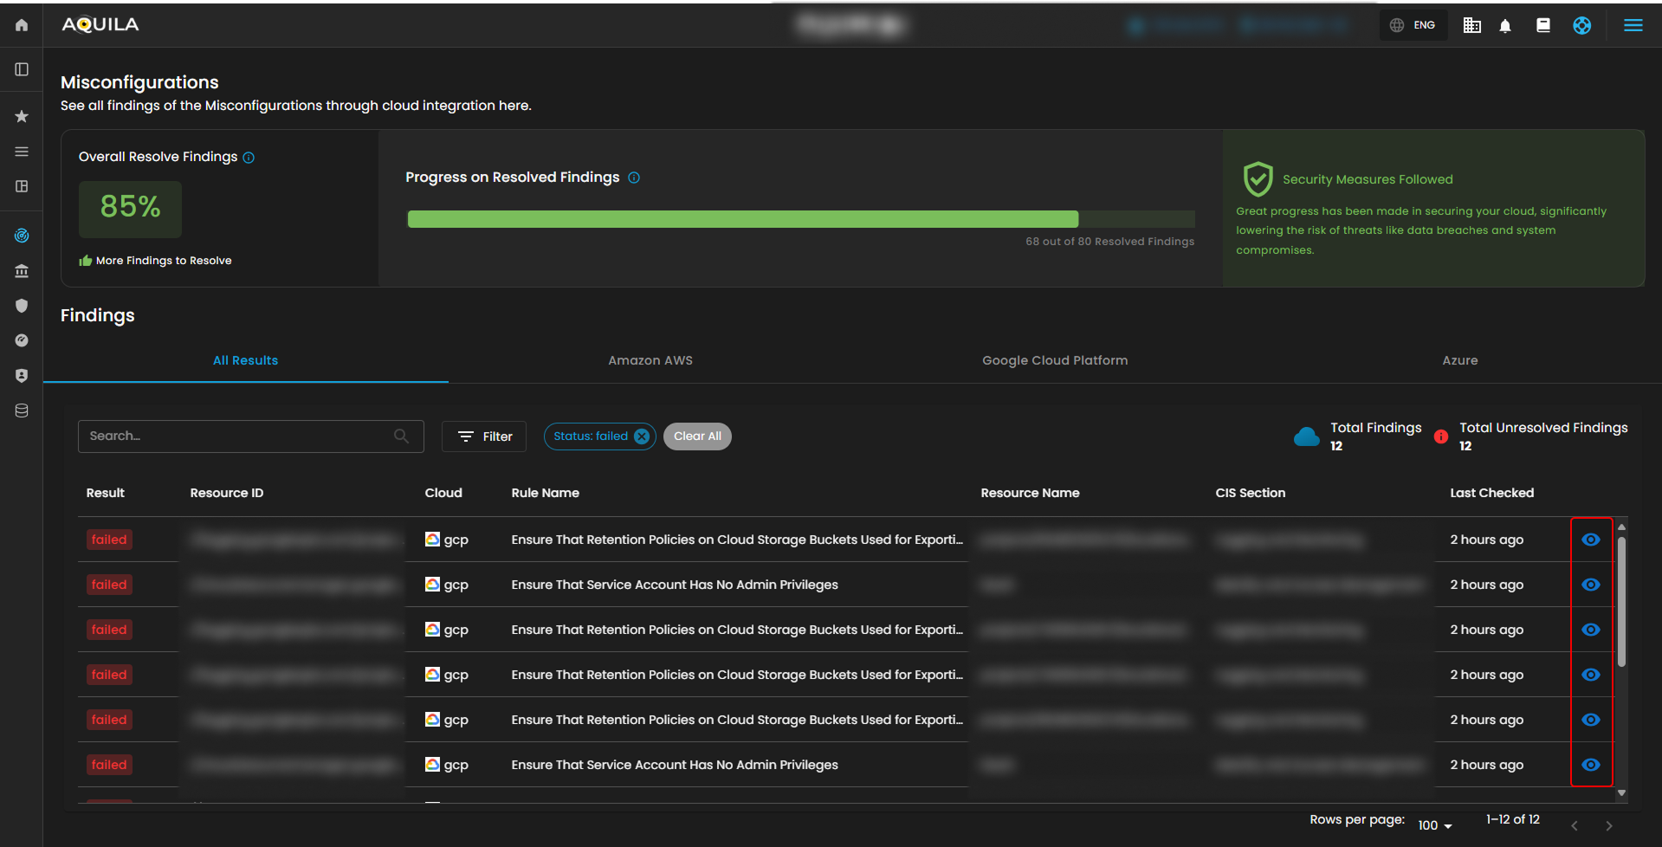Open the ENG language selector
The width and height of the screenshot is (1662, 847).
1413,25
